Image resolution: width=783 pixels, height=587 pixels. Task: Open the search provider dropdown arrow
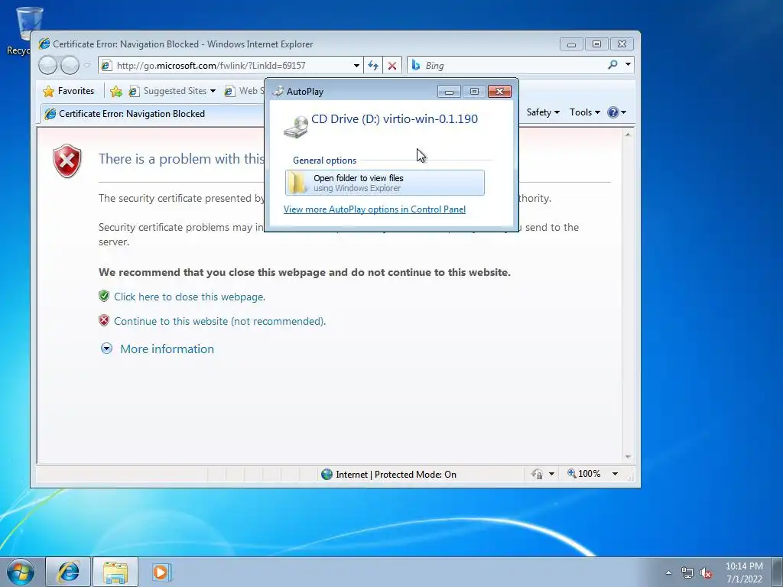coord(628,64)
